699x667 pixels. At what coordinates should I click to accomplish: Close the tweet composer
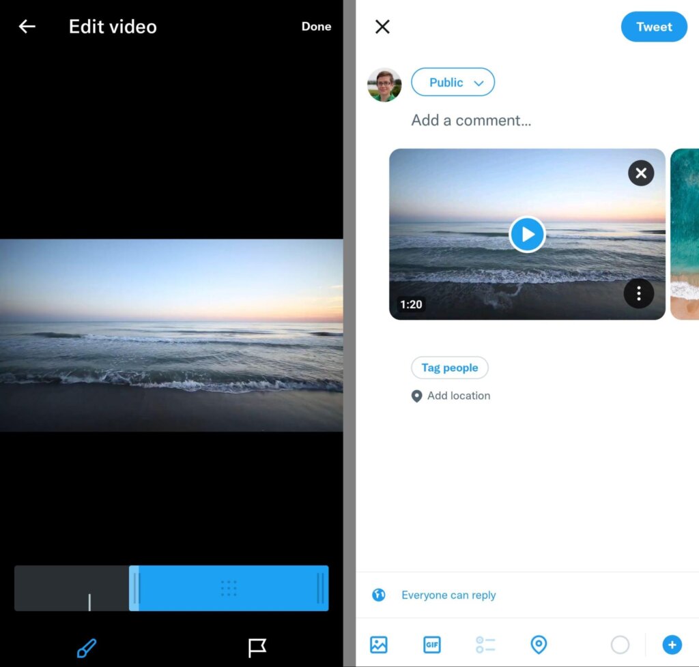pos(382,27)
